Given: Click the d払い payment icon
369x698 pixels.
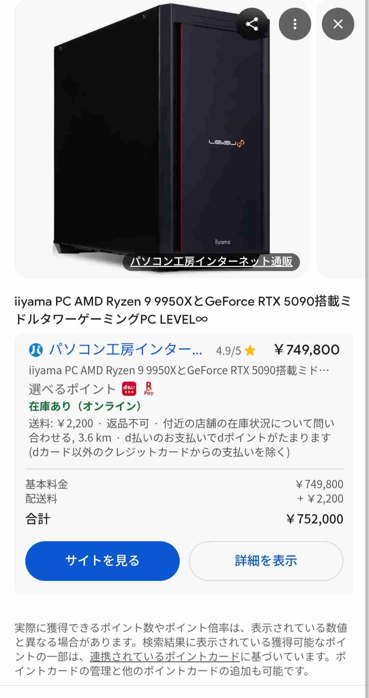Looking at the screenshot, I should 129,389.
